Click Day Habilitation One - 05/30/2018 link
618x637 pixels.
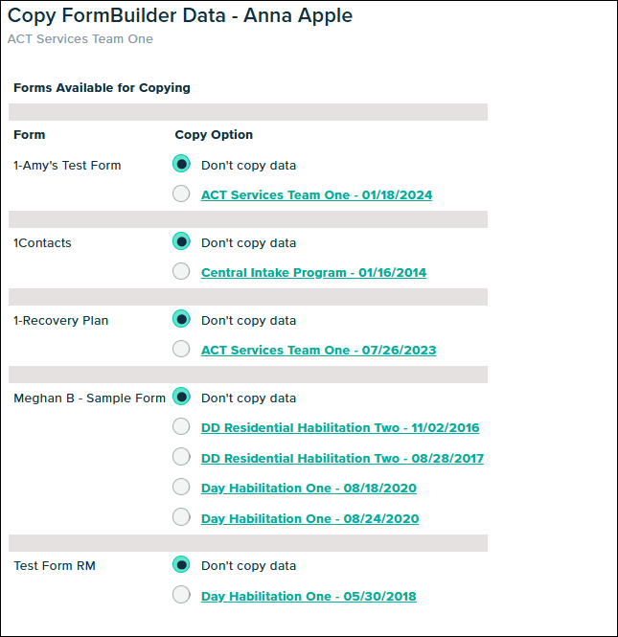coord(309,597)
